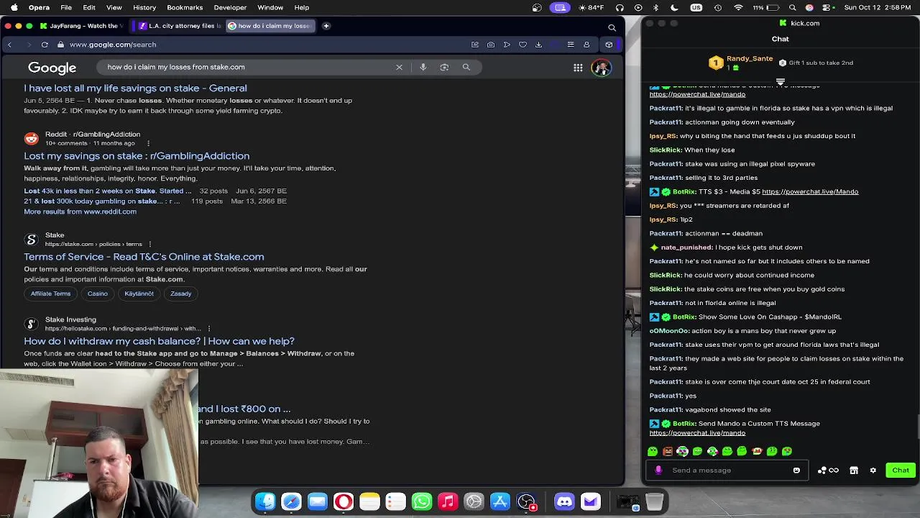Open Opera pinboard edit icon in address bar
920x518 pixels.
tap(475, 45)
